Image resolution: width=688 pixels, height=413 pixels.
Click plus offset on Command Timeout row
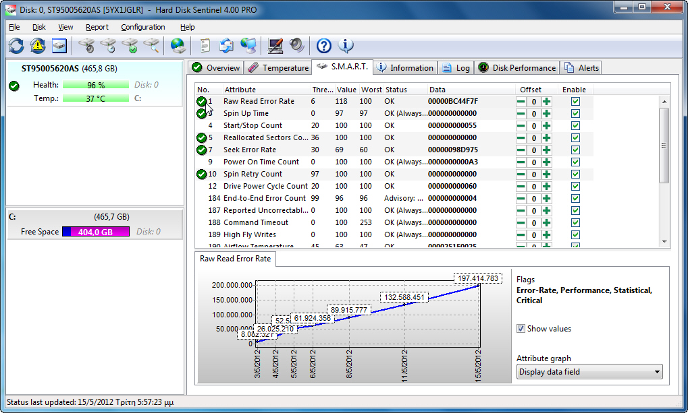[x=546, y=222]
